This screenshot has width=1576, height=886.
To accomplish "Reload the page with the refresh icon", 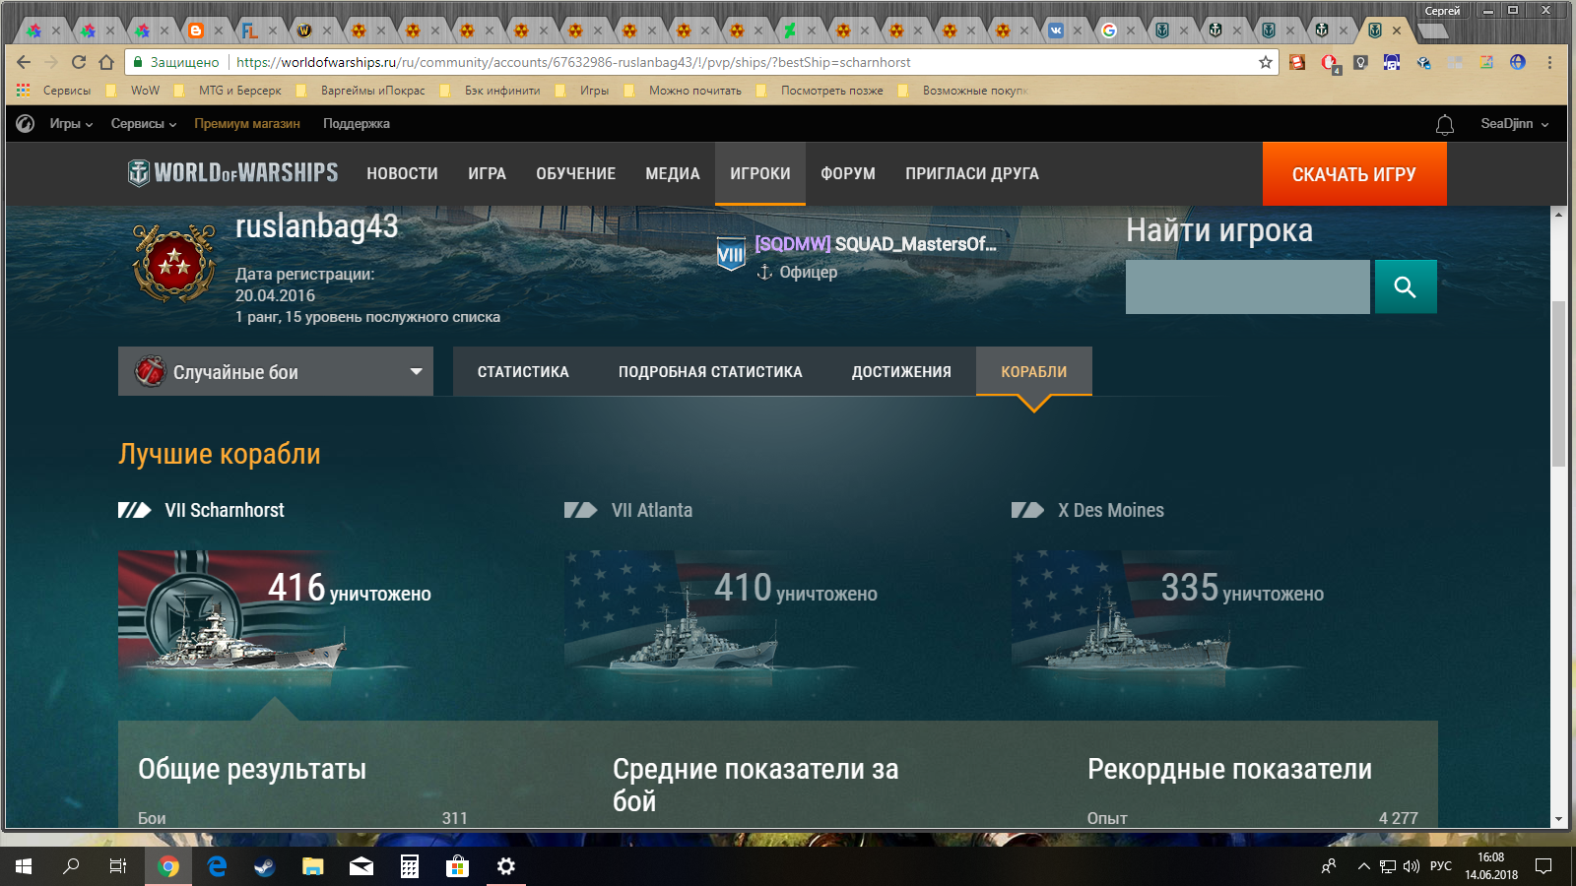I will pos(79,62).
